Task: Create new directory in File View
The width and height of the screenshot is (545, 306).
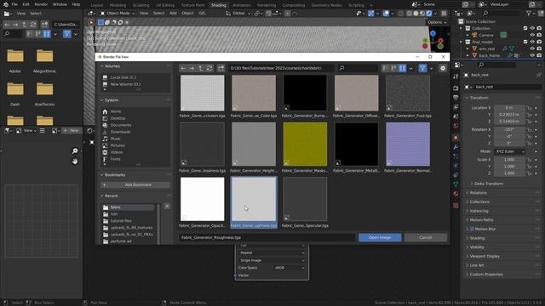Action: 221,68
